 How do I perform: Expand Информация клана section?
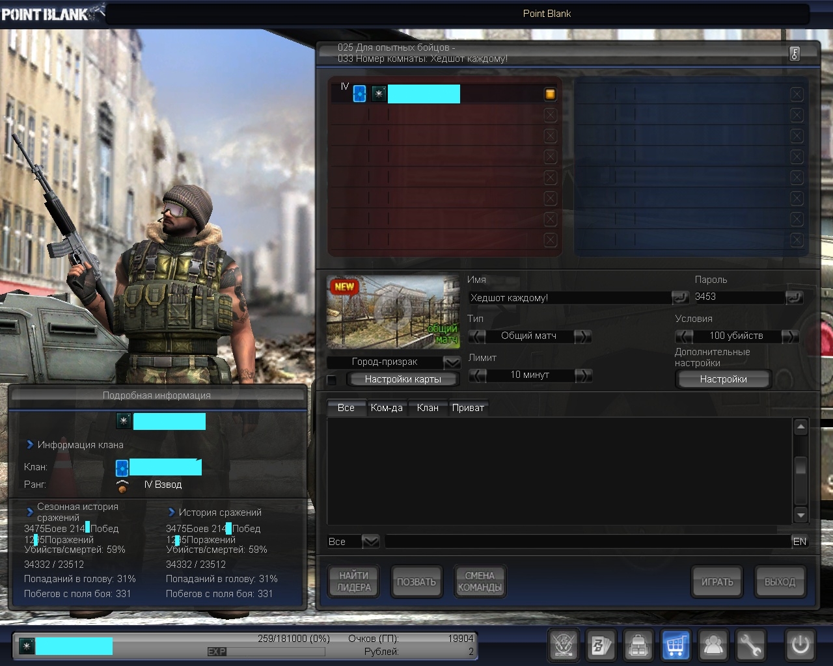click(x=30, y=445)
